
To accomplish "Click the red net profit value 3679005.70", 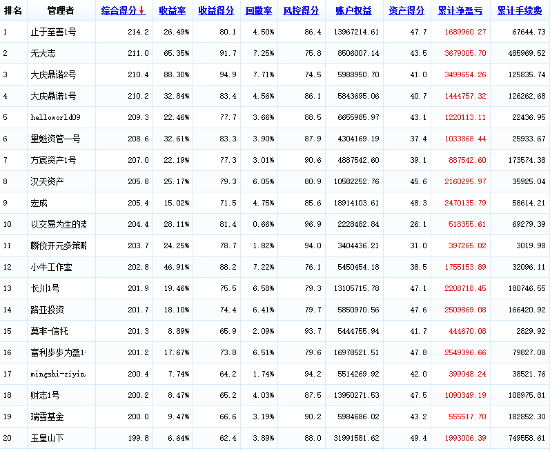I will click(x=462, y=54).
